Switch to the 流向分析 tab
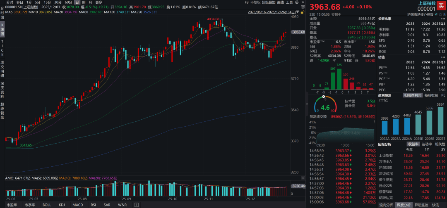This screenshot has height=208, width=447. [386, 205]
